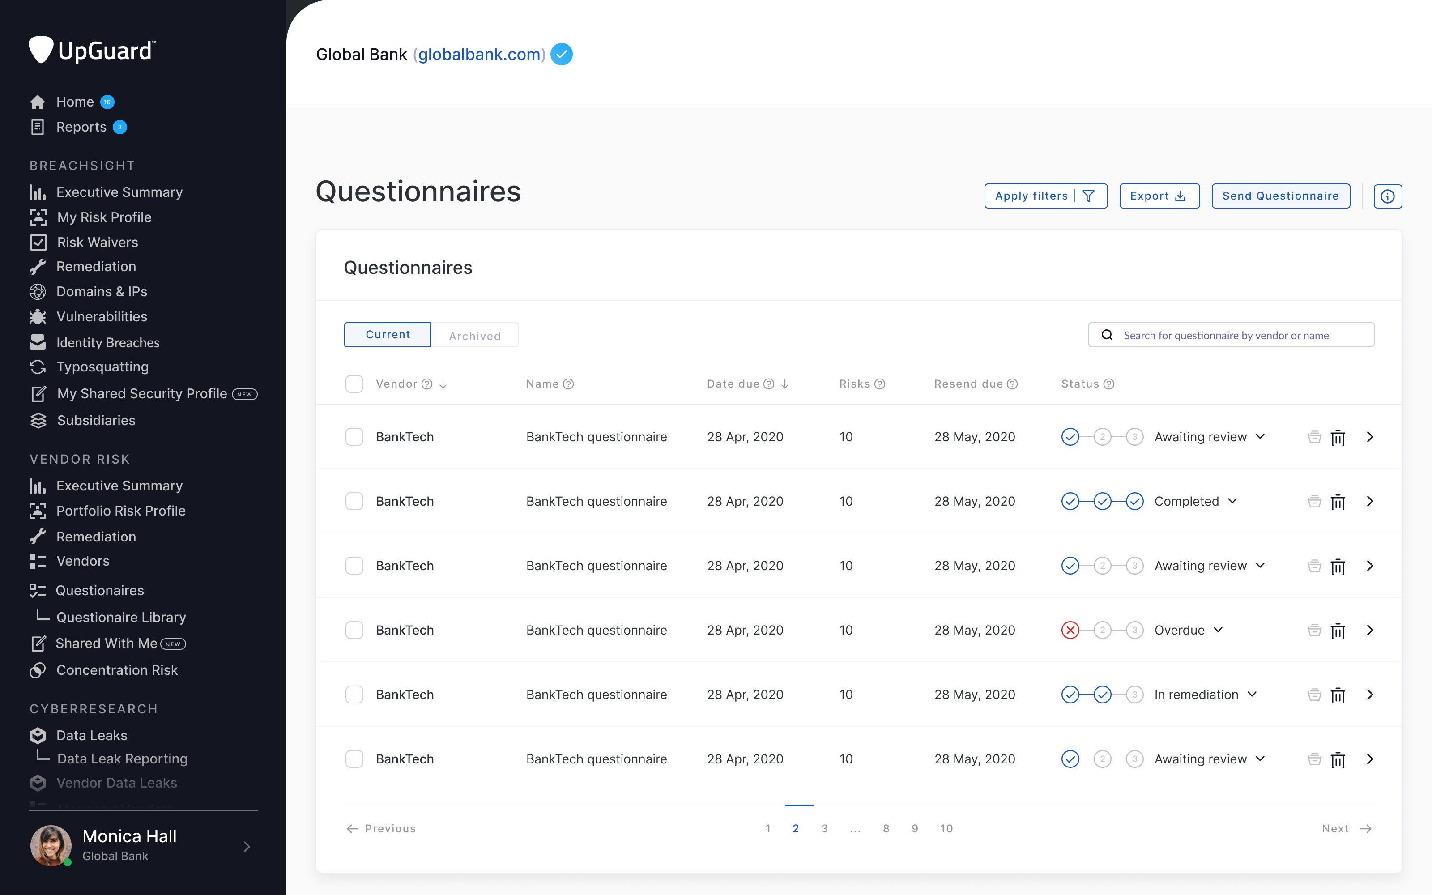Click the Typosquatting sidebar icon
1432x895 pixels.
[x=37, y=367]
